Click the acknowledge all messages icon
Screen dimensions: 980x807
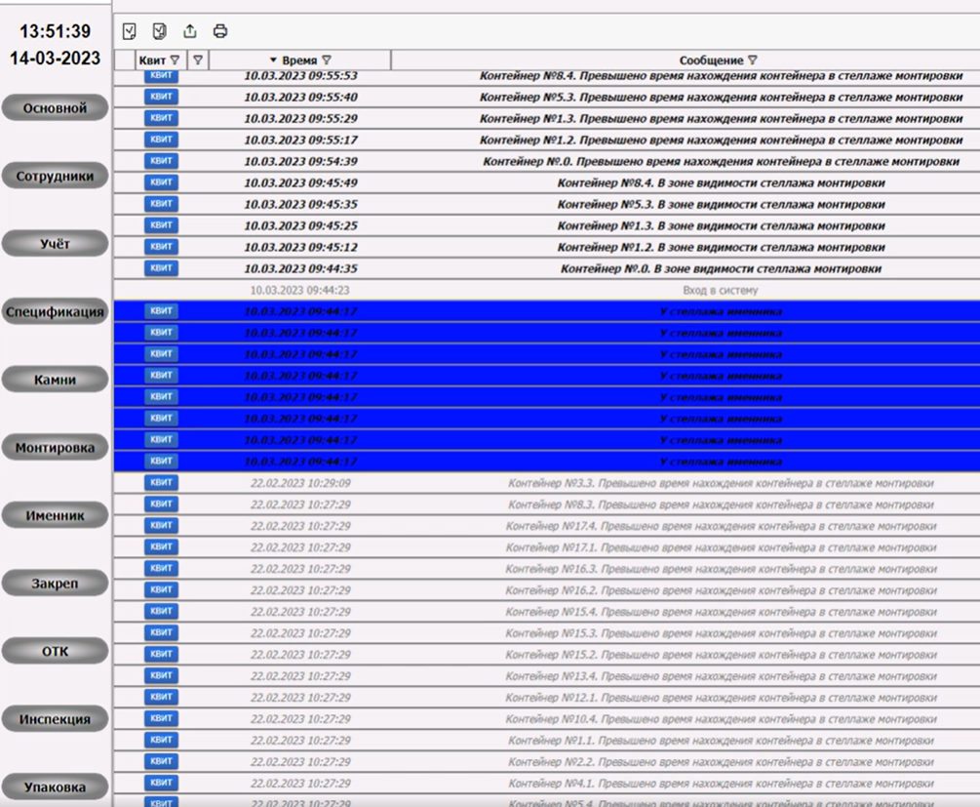pyautogui.click(x=159, y=31)
